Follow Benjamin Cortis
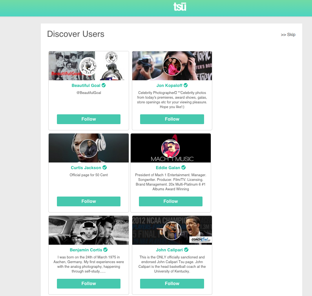312x296 pixels. [89, 283]
